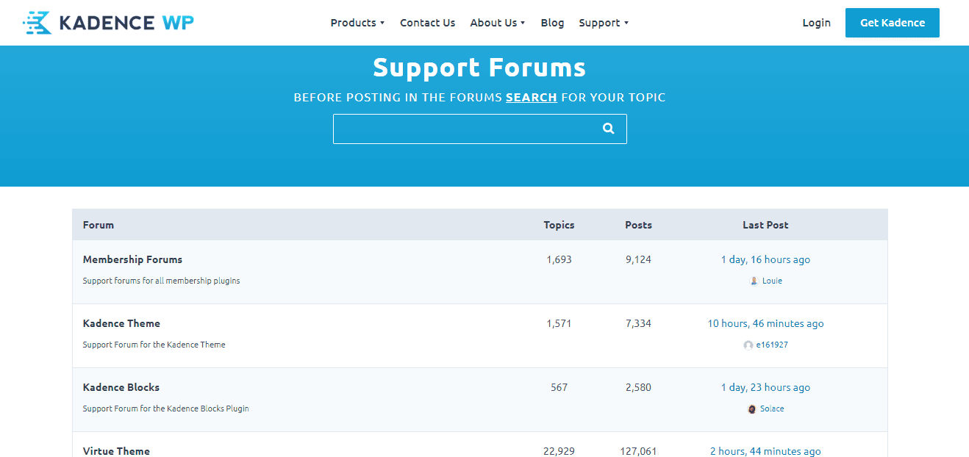Click Louie's avatar image
The width and height of the screenshot is (969, 457).
coord(754,281)
